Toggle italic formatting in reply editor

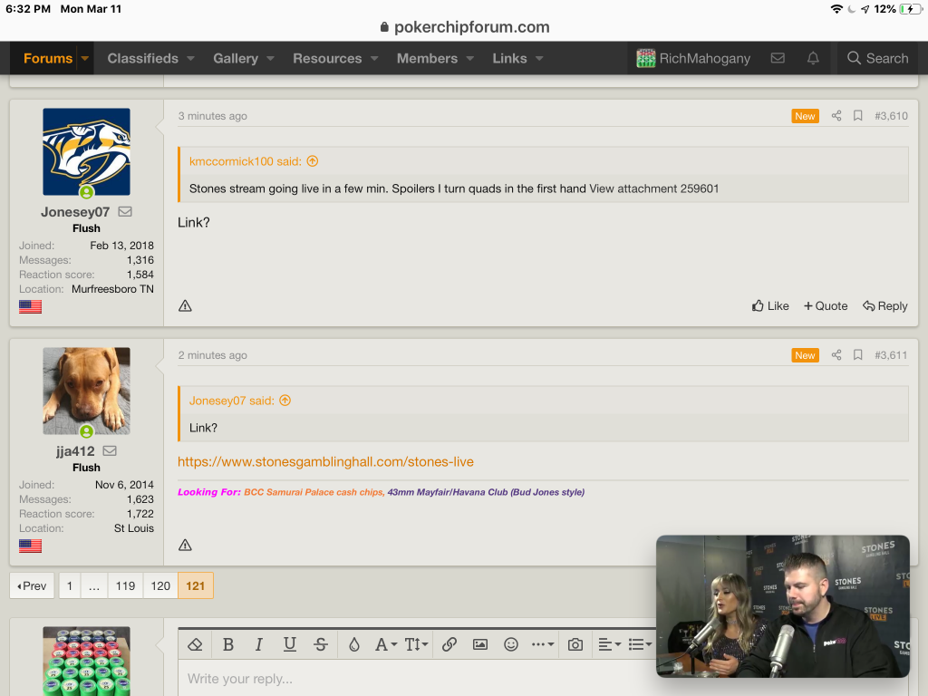click(259, 644)
